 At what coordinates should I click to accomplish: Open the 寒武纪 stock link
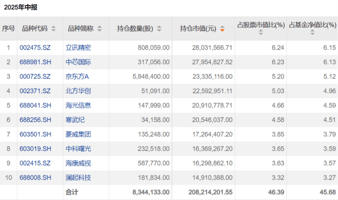click(x=75, y=120)
